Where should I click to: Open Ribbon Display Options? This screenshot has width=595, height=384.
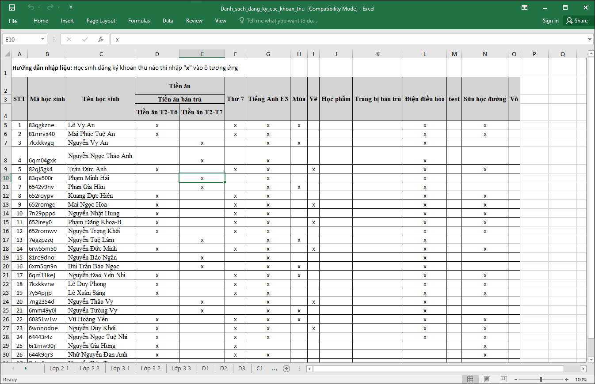tap(524, 8)
